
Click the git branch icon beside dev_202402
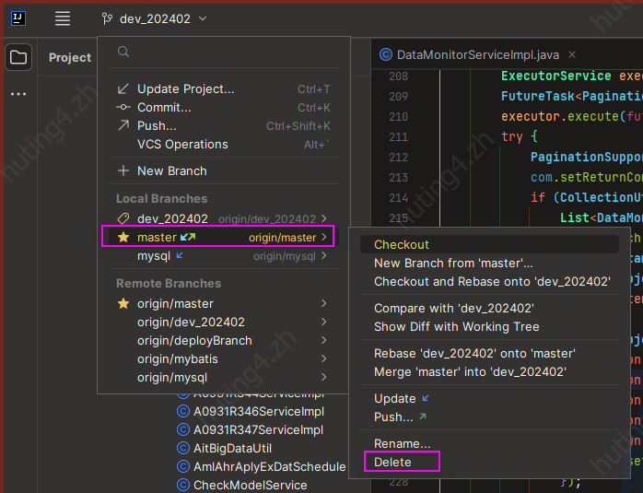coord(107,18)
